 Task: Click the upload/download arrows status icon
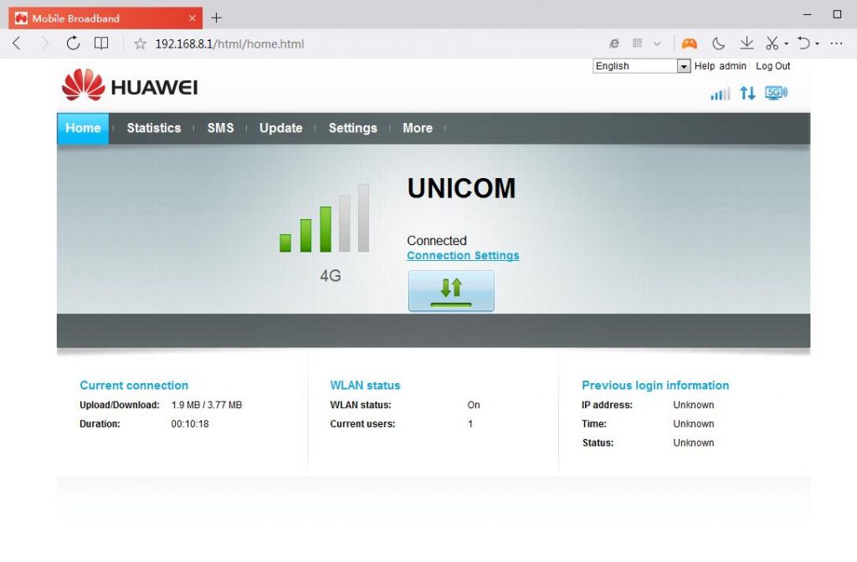(x=747, y=94)
